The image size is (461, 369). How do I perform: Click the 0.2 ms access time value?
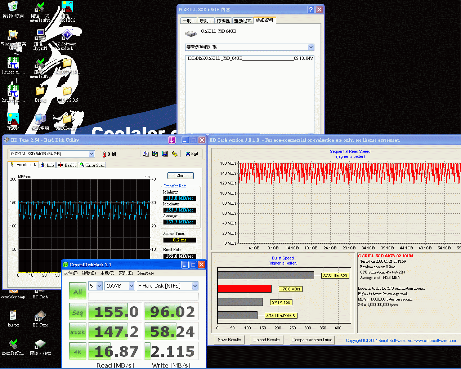point(180,240)
